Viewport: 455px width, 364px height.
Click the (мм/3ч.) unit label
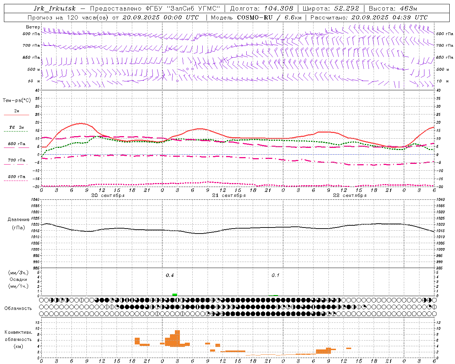[x=18, y=273]
